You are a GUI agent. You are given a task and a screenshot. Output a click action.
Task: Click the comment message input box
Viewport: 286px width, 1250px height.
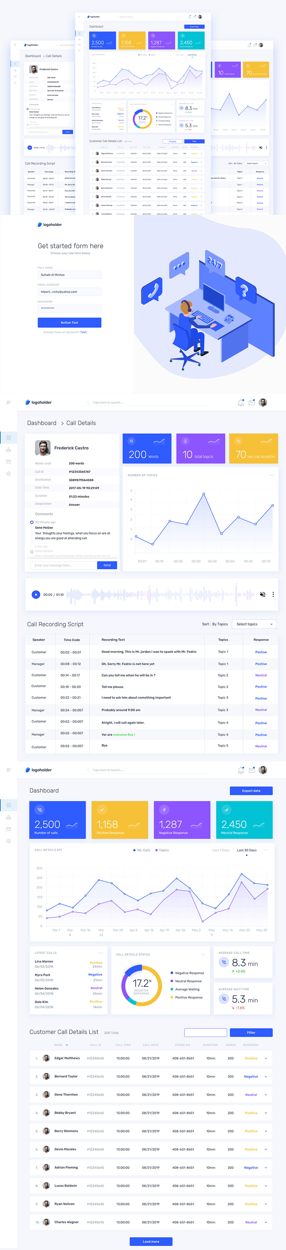[63, 565]
